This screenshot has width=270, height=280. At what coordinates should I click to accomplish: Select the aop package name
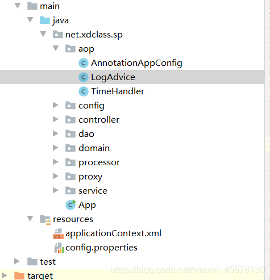pos(86,49)
